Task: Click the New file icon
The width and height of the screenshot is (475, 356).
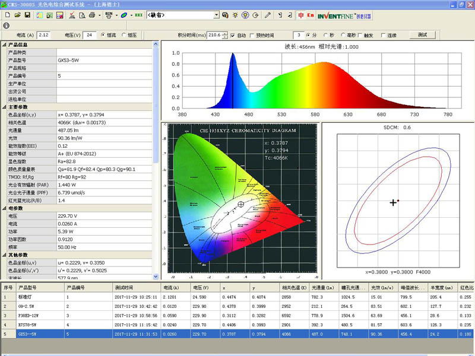Action: click(7, 15)
